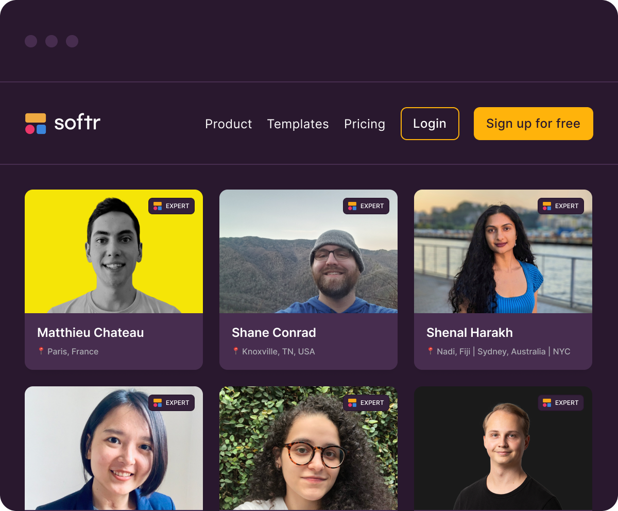This screenshot has height=511, width=618.
Task: Select the name link Matthieu Chateau
Action: pos(90,332)
